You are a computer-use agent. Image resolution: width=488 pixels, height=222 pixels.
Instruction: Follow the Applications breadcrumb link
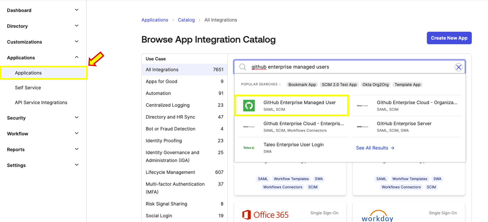click(155, 20)
